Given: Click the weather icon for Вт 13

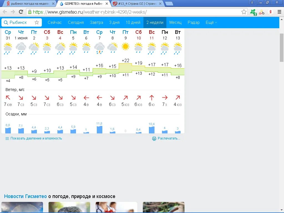Looking at the screenshot, I should coord(178,48).
